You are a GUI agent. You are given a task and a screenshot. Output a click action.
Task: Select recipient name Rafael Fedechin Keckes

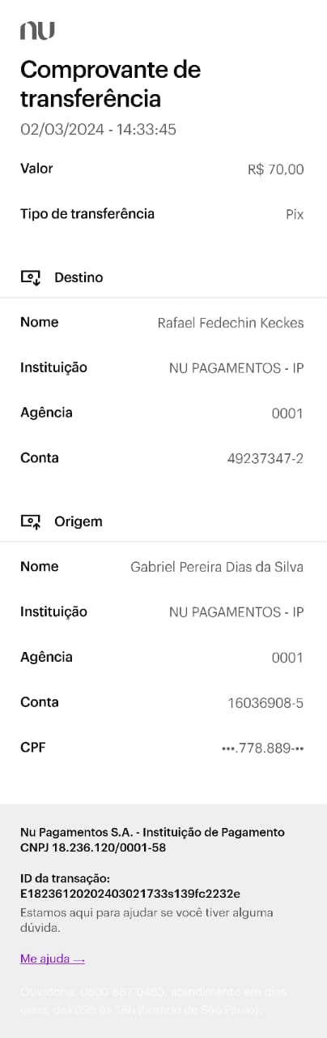[231, 324]
